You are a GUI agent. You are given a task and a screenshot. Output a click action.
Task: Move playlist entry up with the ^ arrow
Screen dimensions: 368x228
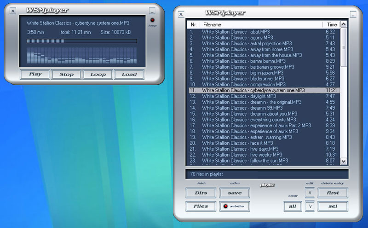pyautogui.click(x=310, y=193)
